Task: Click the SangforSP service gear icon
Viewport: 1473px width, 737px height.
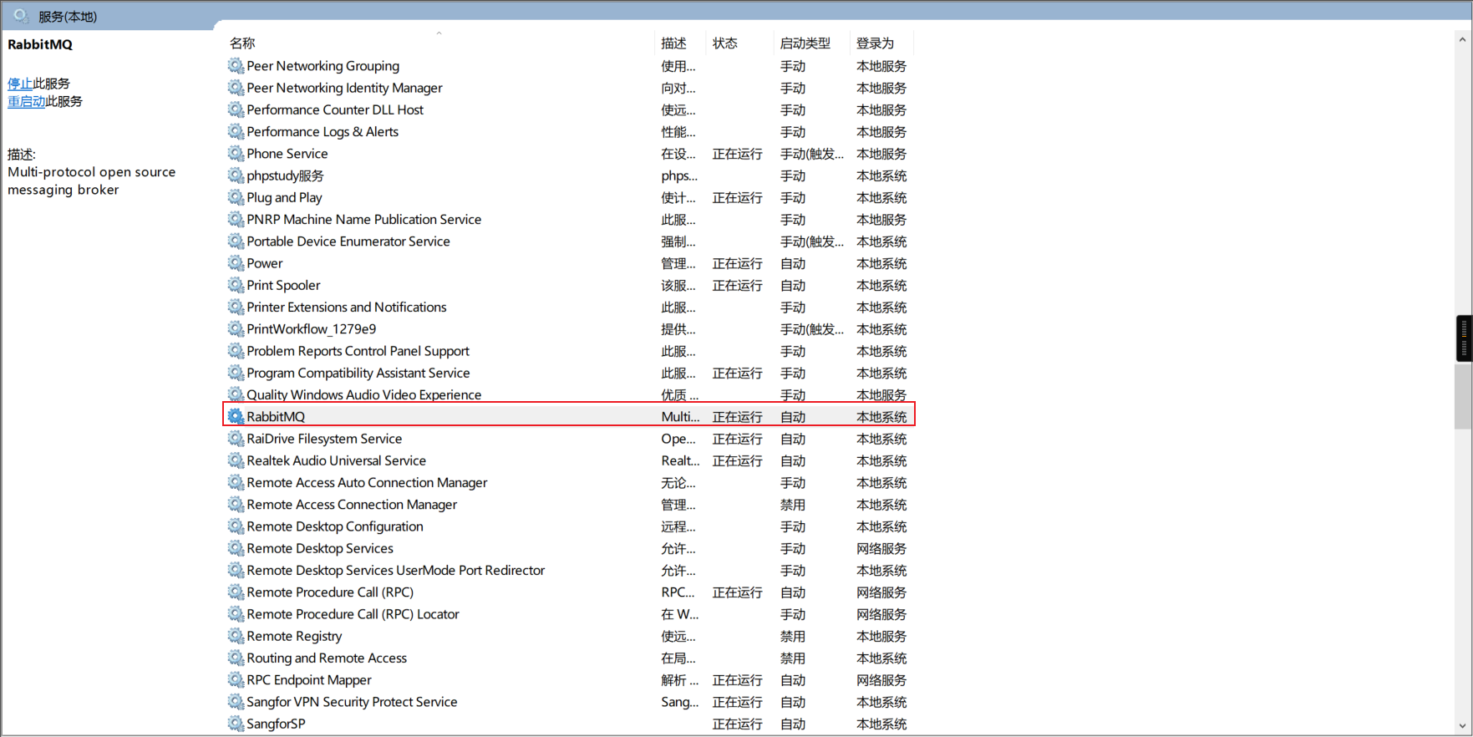Action: (236, 724)
